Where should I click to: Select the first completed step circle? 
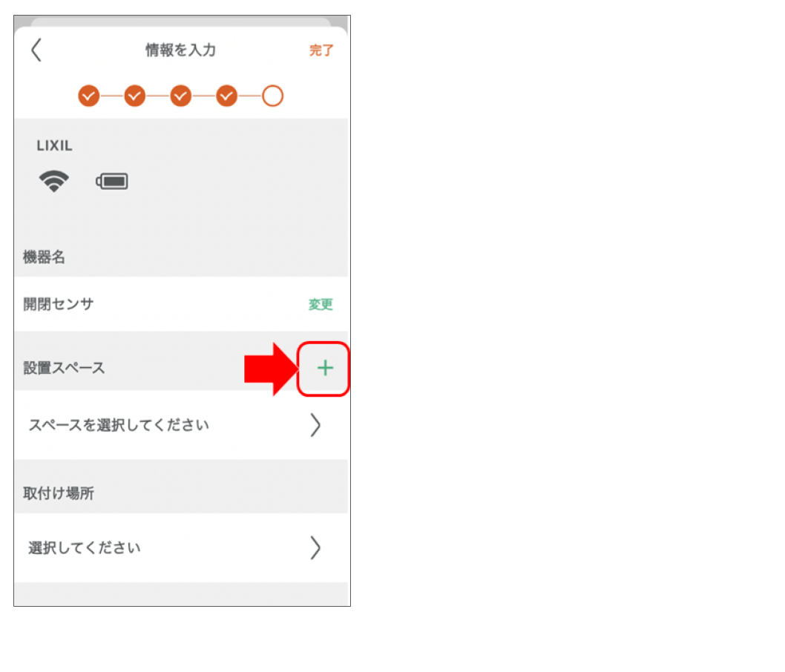tap(88, 96)
